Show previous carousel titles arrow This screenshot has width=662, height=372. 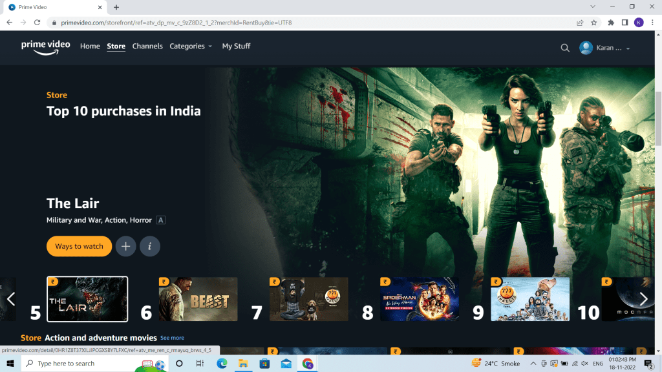pos(11,299)
